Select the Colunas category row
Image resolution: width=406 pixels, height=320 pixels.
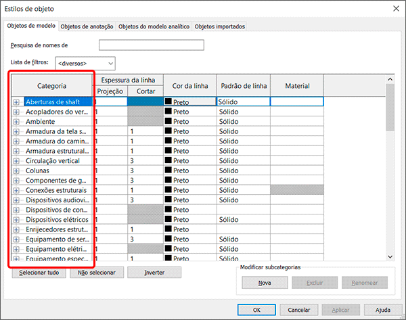37,170
